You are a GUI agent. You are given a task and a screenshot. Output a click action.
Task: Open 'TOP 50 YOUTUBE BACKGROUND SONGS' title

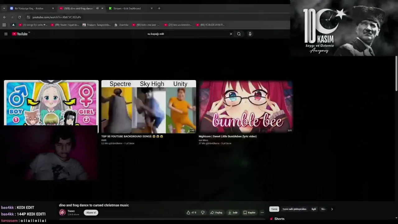coord(132,136)
